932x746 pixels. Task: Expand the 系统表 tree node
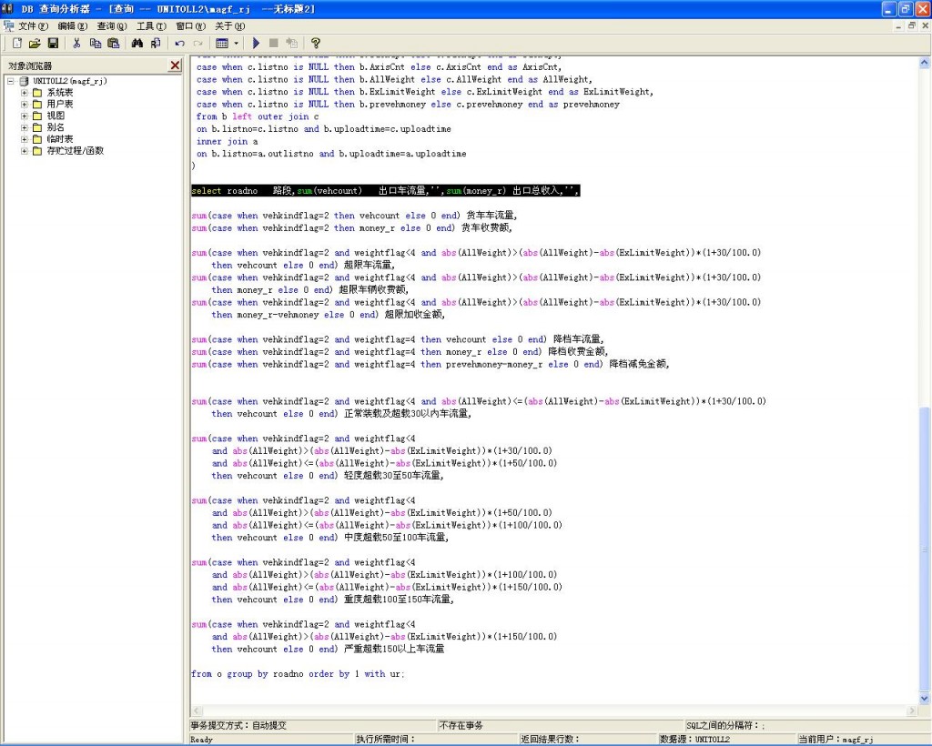pos(25,93)
